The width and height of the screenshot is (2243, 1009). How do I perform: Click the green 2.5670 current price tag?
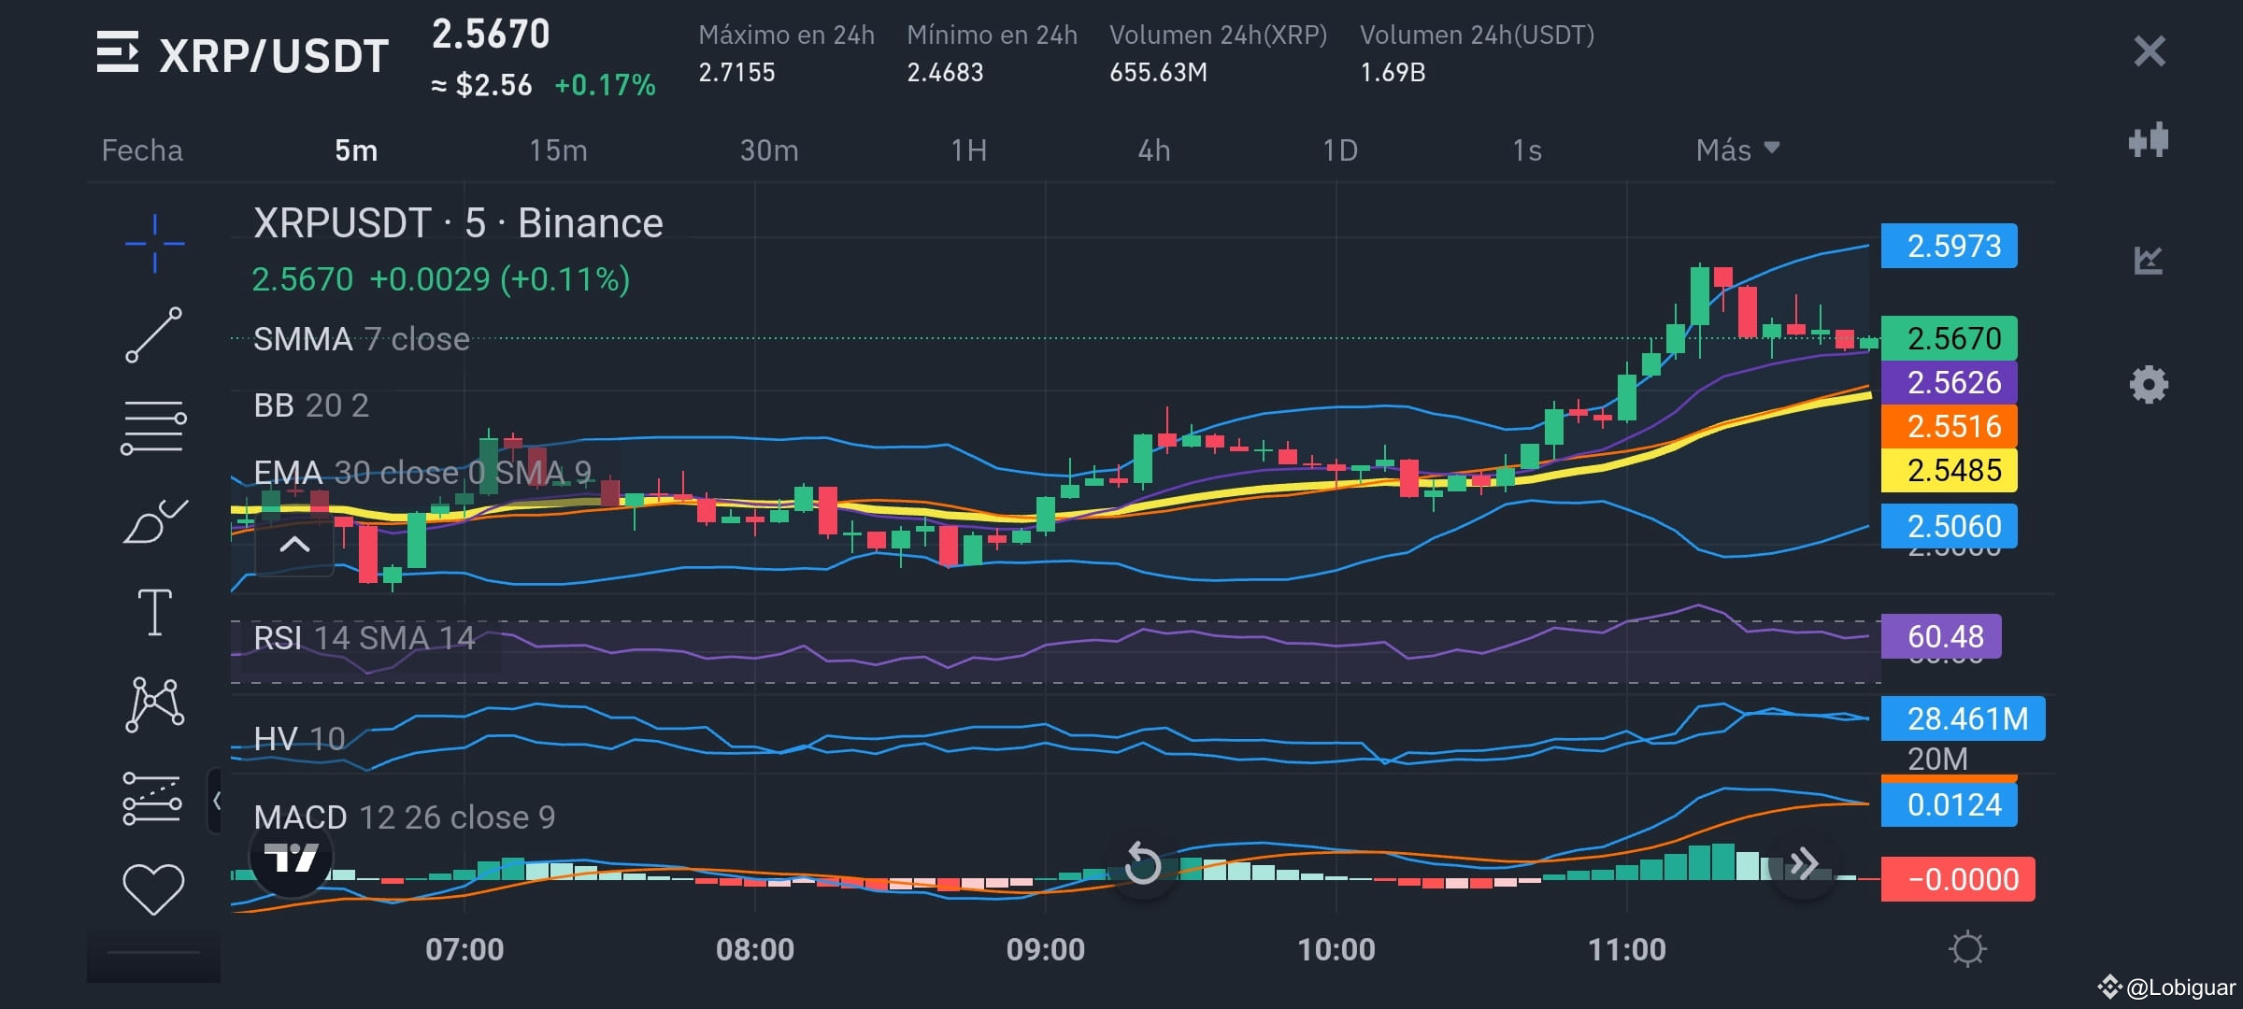[x=1950, y=338]
